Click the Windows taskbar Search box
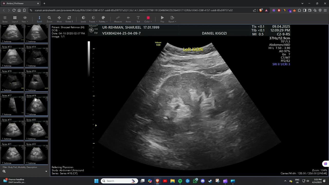Screen dimensions: 329x185 119,181
